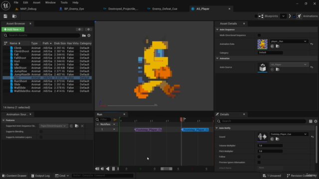Image resolution: width=319 pixels, height=179 pixels.
Task: Browse to Footstep_Player_Cue in content browser
Action: pyautogui.click(x=277, y=139)
